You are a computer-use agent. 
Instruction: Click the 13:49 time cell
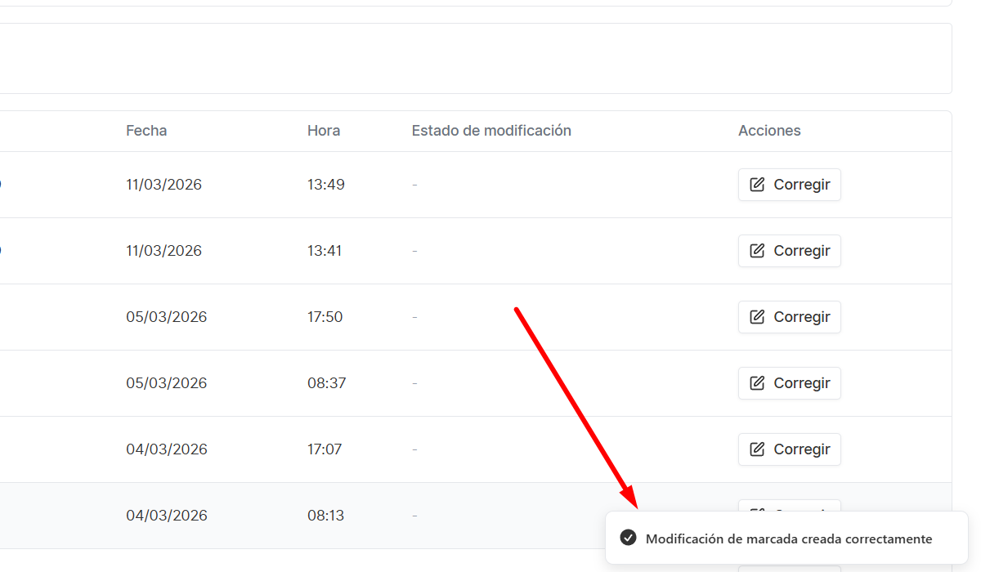(x=325, y=185)
